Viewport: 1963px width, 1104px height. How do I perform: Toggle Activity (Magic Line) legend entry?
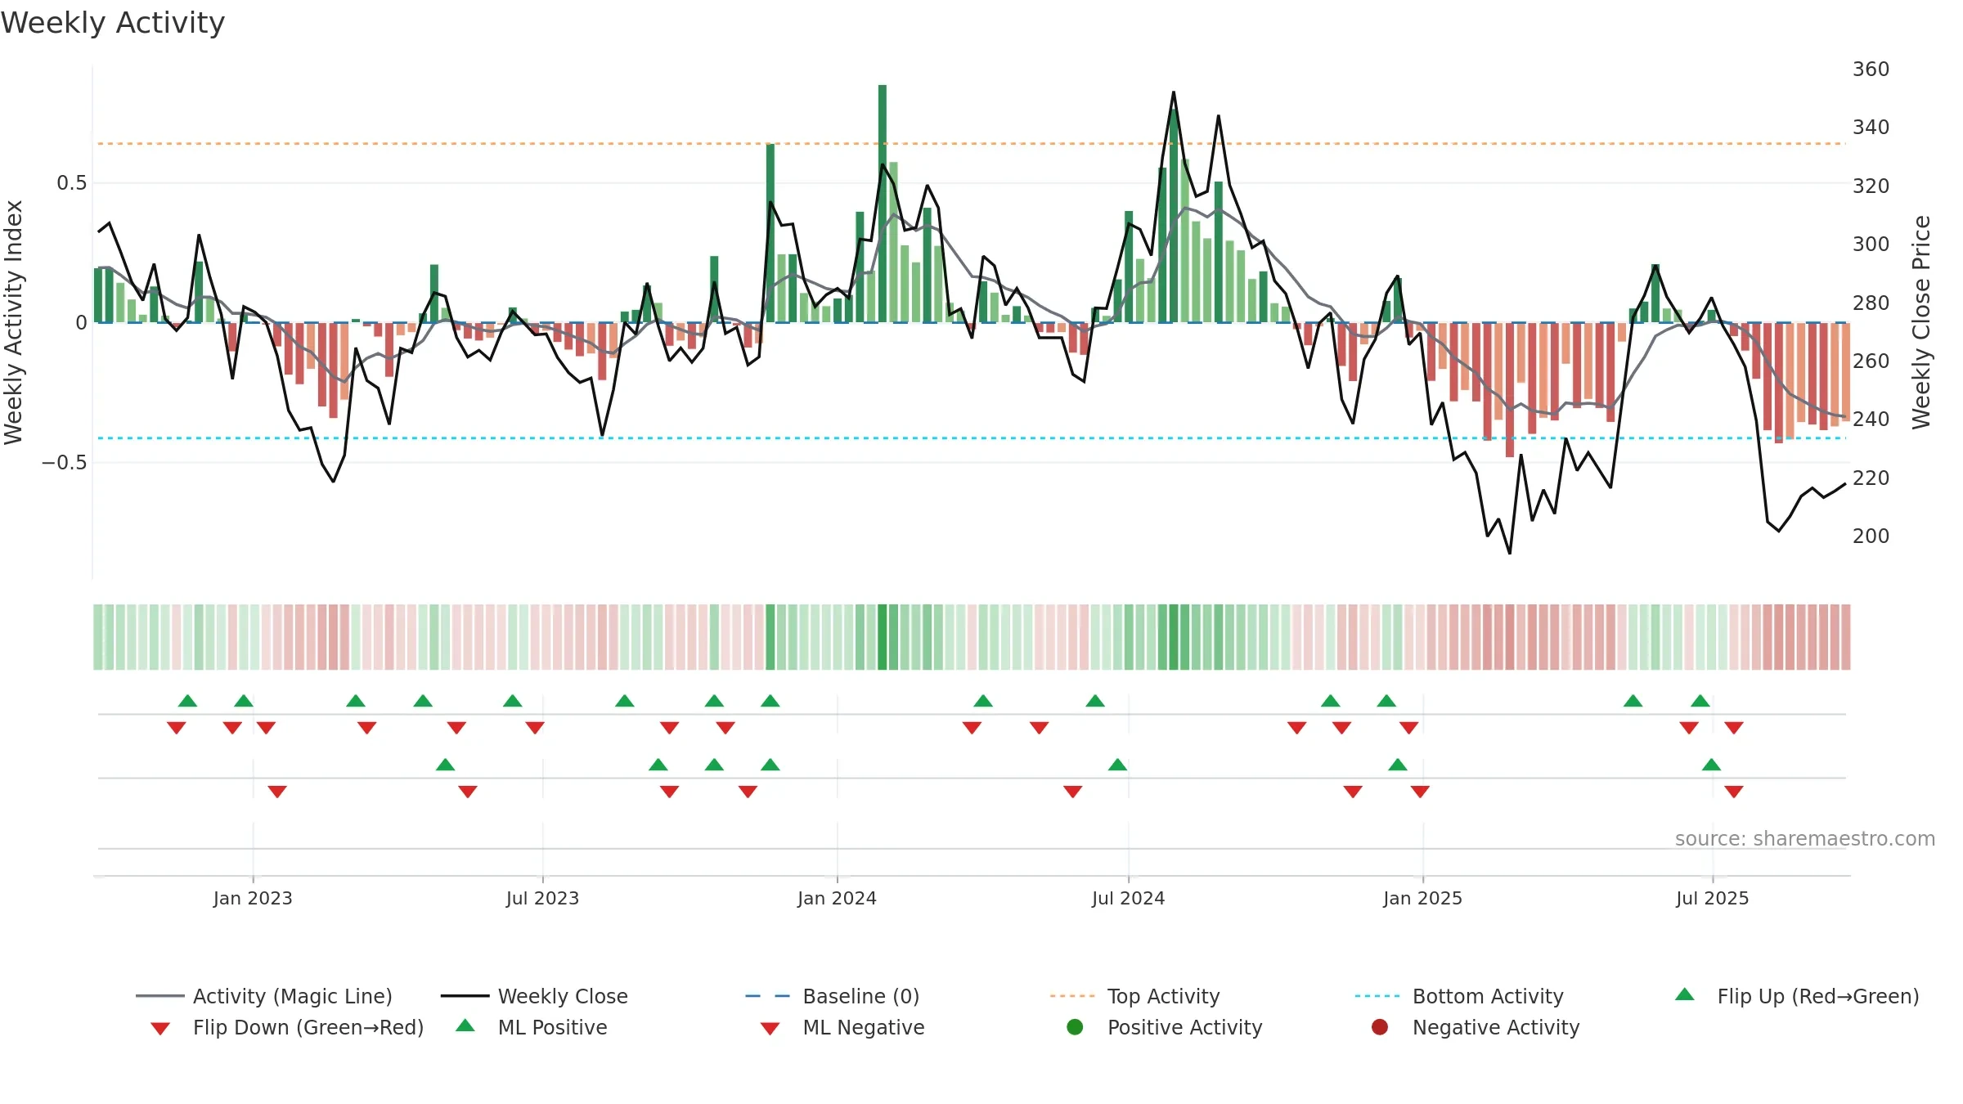point(264,996)
